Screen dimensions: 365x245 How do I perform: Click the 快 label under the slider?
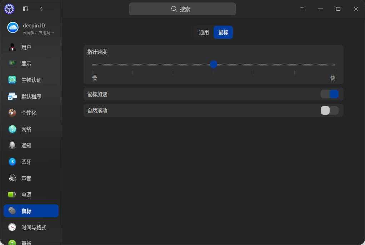pos(332,78)
